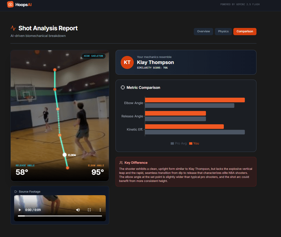Click the gray Elbow Angle Pro Avg bar
Viewport: 281px width, 237px height.
pyautogui.click(x=190, y=106)
